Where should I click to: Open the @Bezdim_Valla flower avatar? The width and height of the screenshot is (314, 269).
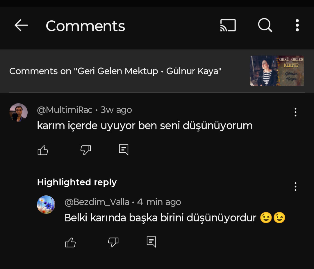(46, 204)
